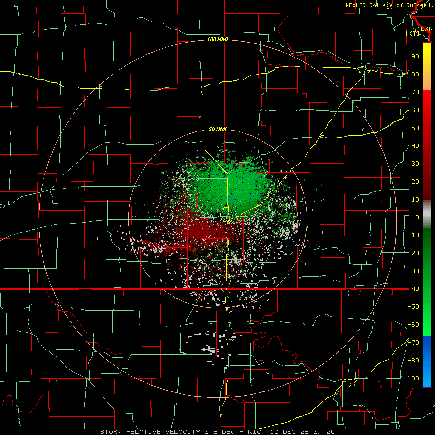Click the -30 scale label
Viewport: 435px width, 435px height.
coord(413,271)
